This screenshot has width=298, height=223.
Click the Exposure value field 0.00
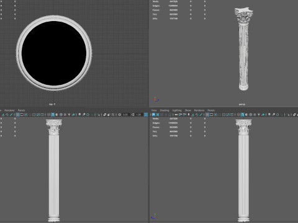(126, 115)
